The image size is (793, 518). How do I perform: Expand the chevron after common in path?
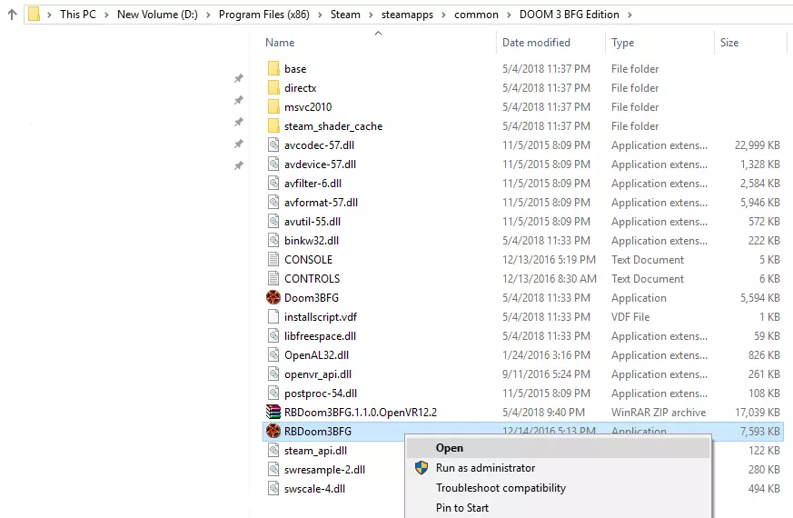point(510,15)
